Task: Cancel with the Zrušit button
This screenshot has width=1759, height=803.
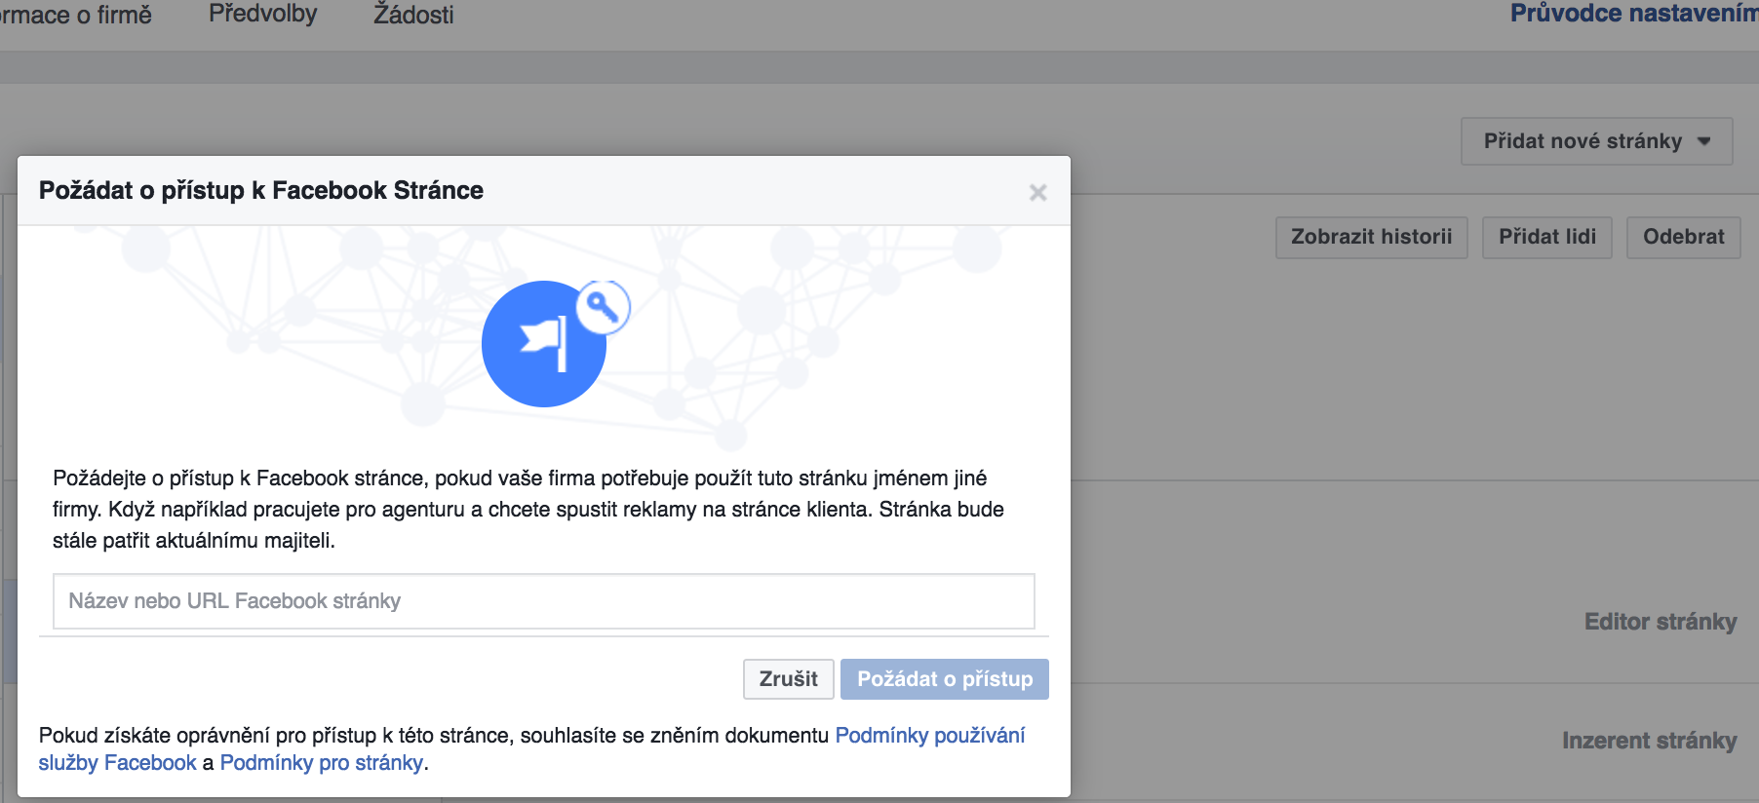Action: pyautogui.click(x=788, y=679)
